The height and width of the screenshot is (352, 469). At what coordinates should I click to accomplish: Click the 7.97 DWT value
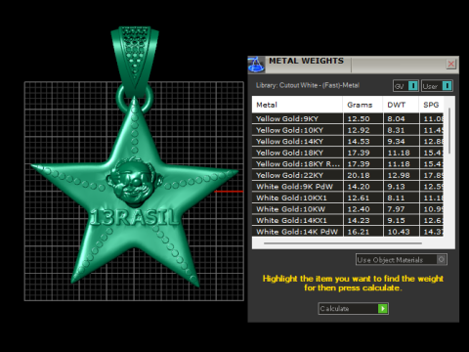pyautogui.click(x=396, y=209)
